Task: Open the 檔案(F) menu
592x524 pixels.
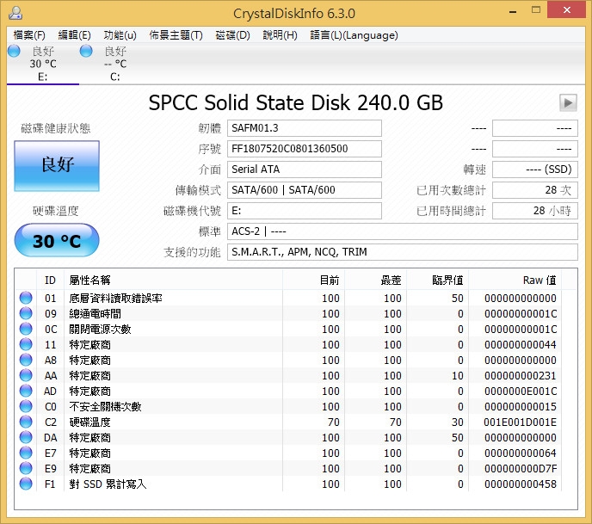Action: (x=29, y=35)
